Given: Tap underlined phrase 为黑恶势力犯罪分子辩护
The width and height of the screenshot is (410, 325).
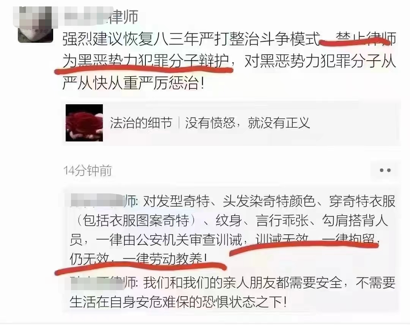Looking at the screenshot, I should pyautogui.click(x=145, y=61).
